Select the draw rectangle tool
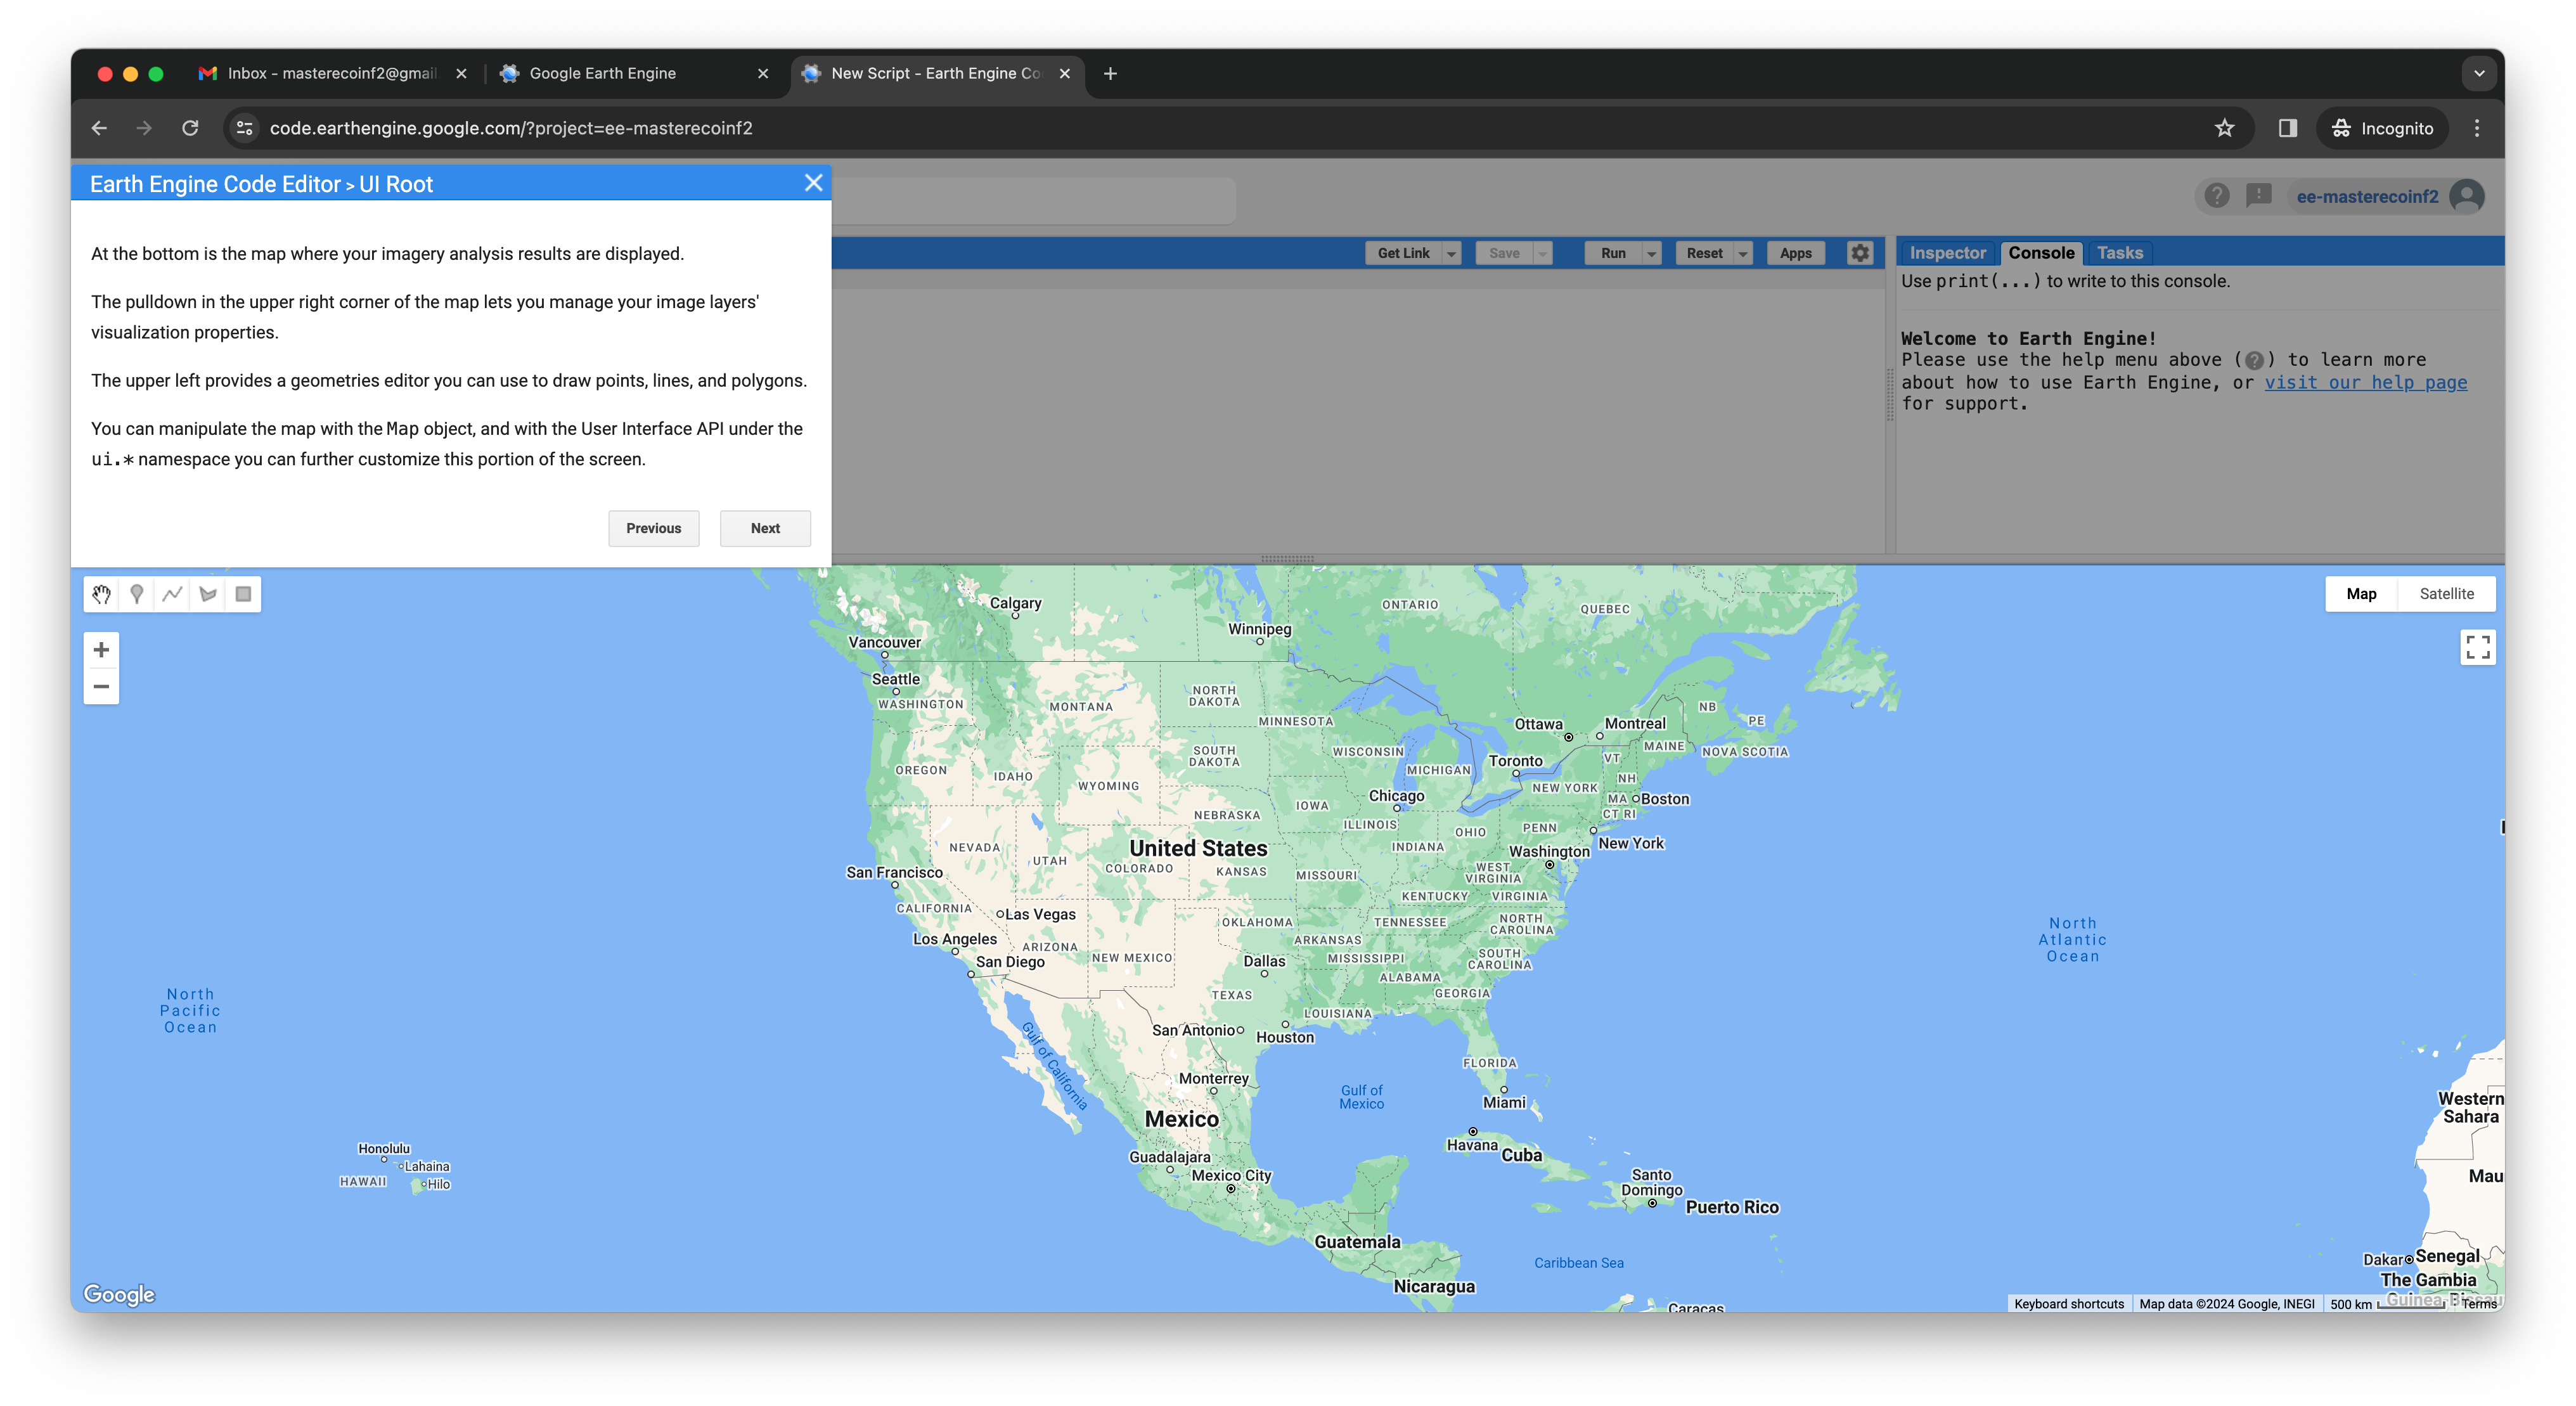Screen dimensions: 2576x1406 tap(243, 594)
